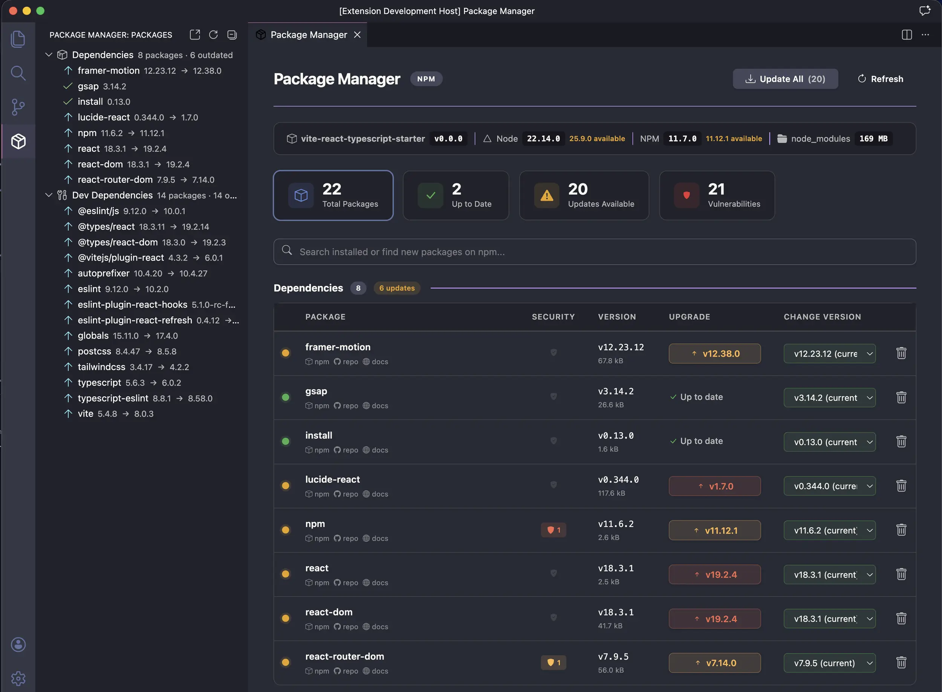This screenshot has height=692, width=942.
Task: Open gsap change version dropdown
Action: (x=830, y=397)
